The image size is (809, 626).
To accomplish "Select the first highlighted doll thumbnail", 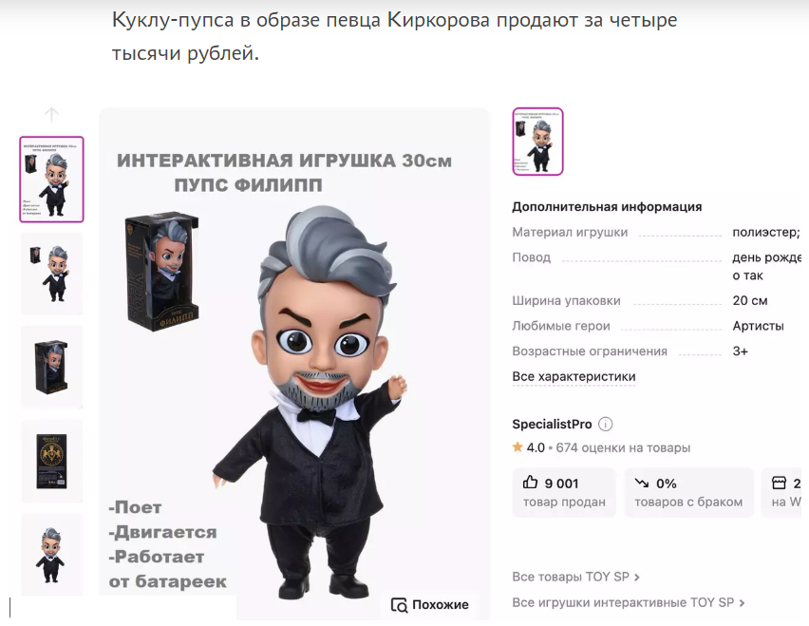I will [51, 180].
